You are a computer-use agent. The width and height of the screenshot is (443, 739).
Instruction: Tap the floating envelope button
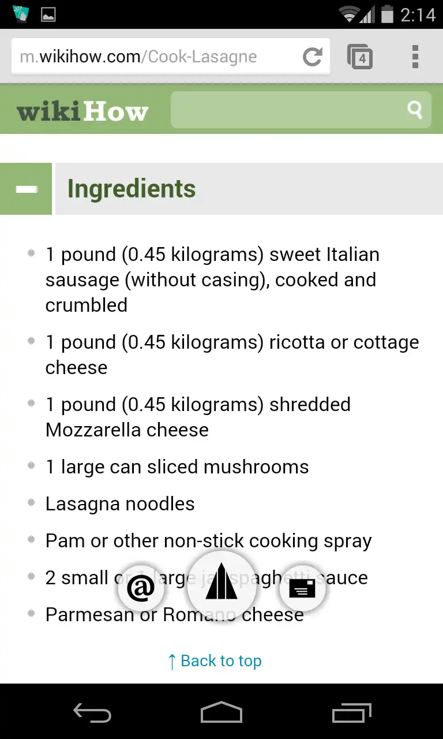[x=302, y=588]
